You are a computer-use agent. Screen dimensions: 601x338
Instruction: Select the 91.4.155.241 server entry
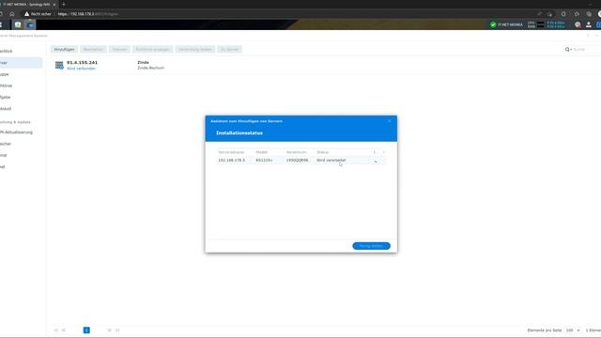82,63
